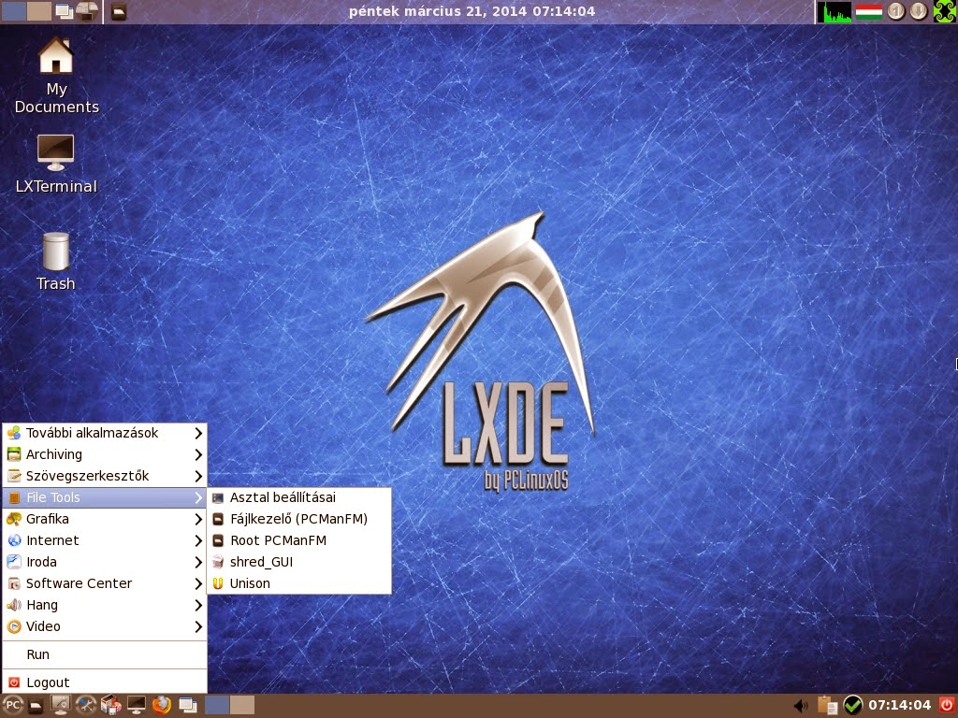958x718 pixels.
Task: Launch Asztal beállításai from submenu
Action: (299, 497)
